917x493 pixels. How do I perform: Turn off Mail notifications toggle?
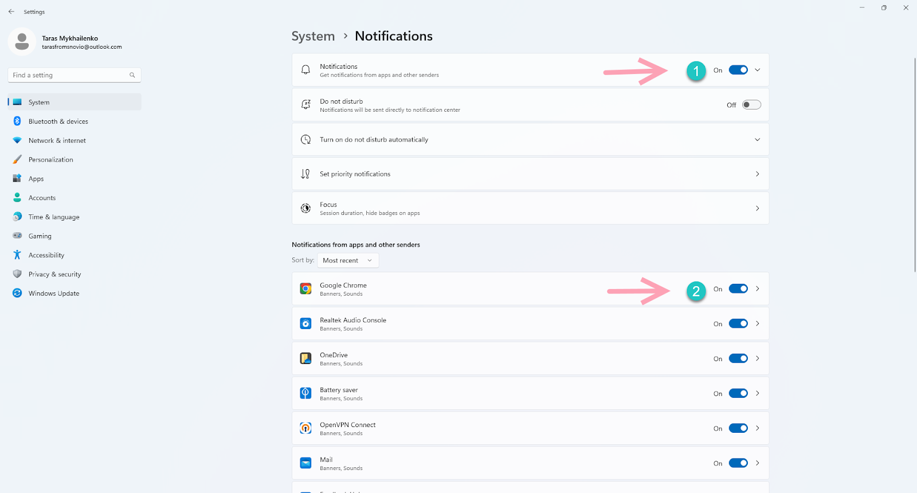pyautogui.click(x=738, y=463)
